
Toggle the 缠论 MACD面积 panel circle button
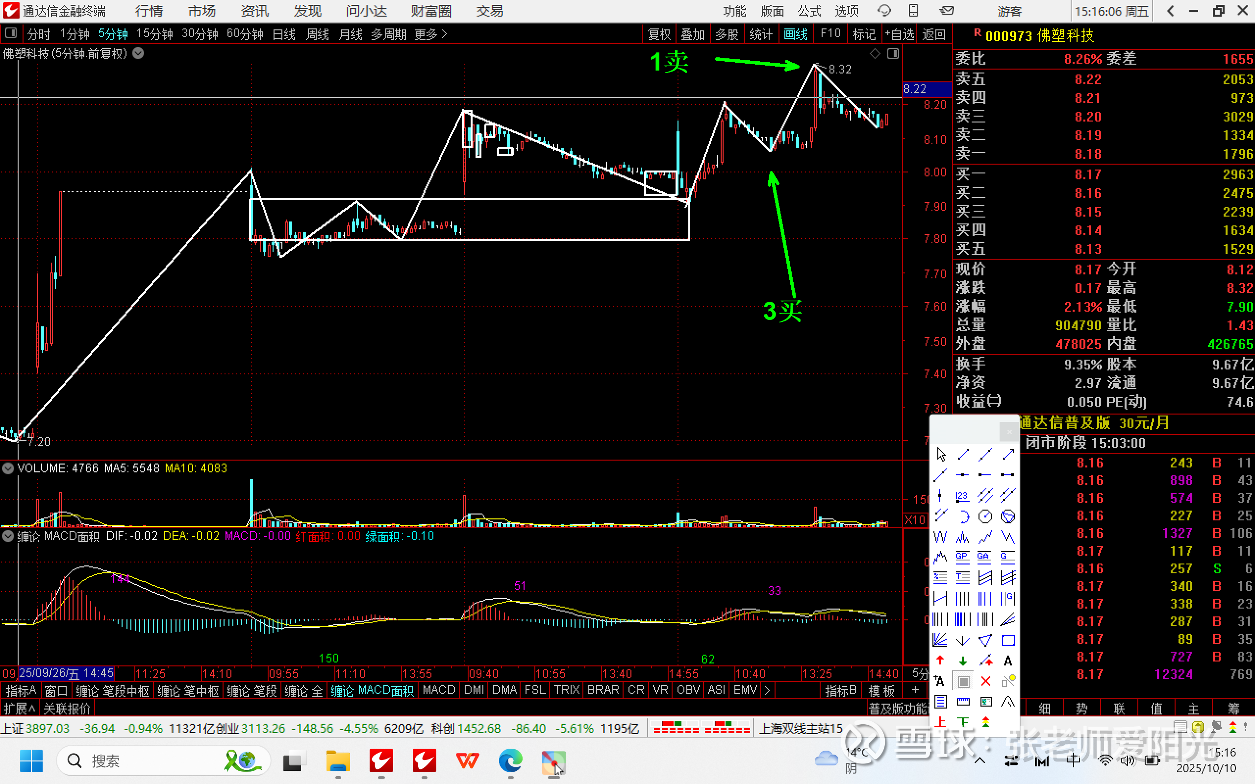coord(8,536)
